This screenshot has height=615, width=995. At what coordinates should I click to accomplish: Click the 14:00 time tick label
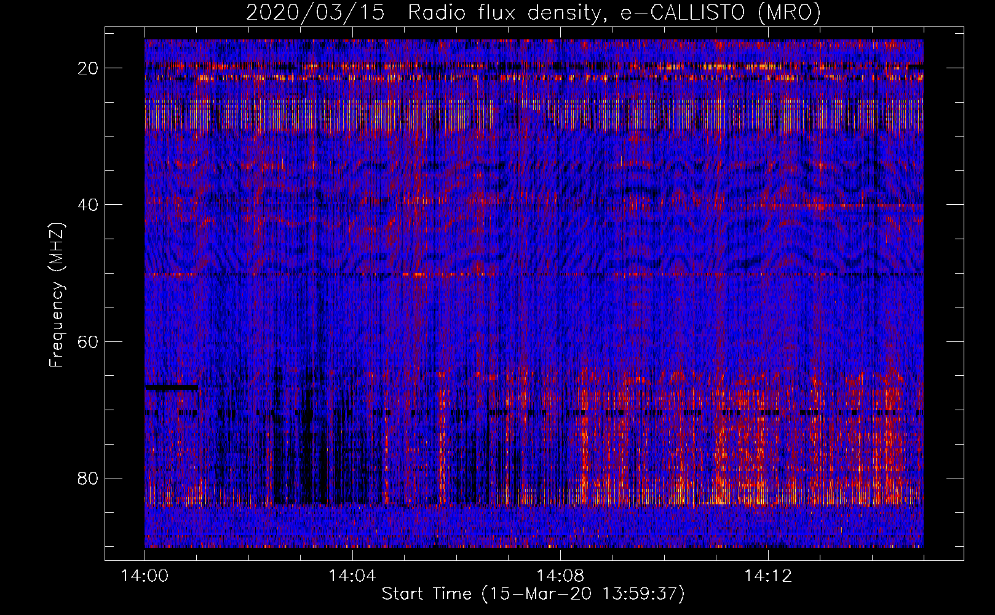coord(145,576)
